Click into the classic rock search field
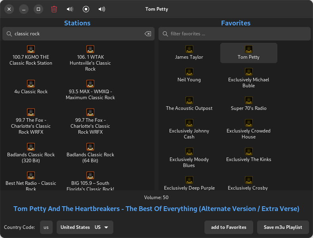This screenshot has width=313, height=238. [78, 34]
